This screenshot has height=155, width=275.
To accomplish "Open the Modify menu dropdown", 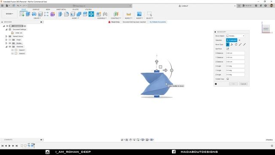I will point(76,18).
